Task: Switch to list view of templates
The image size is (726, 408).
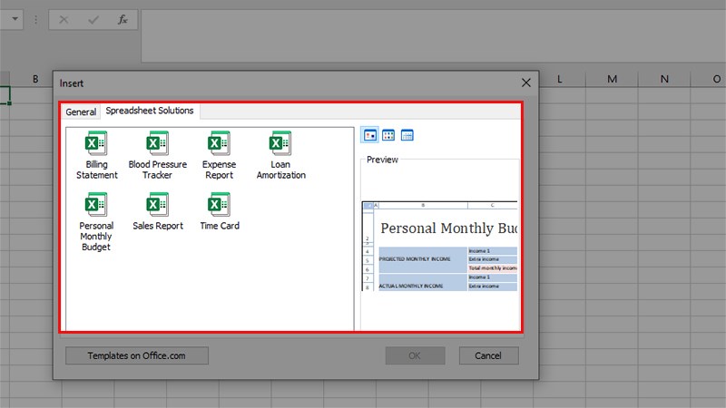Action: pos(388,135)
